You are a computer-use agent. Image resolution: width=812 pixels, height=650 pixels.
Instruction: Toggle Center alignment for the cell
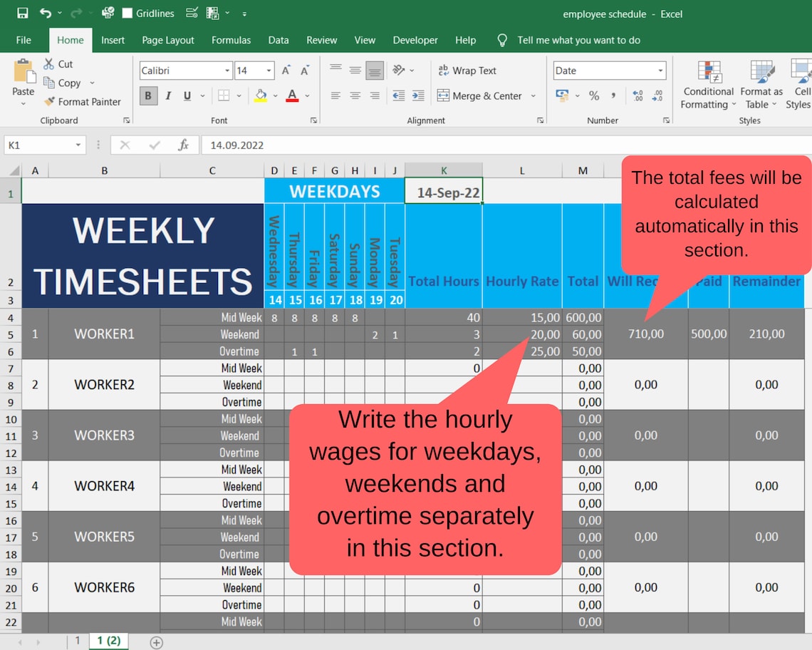(x=355, y=96)
